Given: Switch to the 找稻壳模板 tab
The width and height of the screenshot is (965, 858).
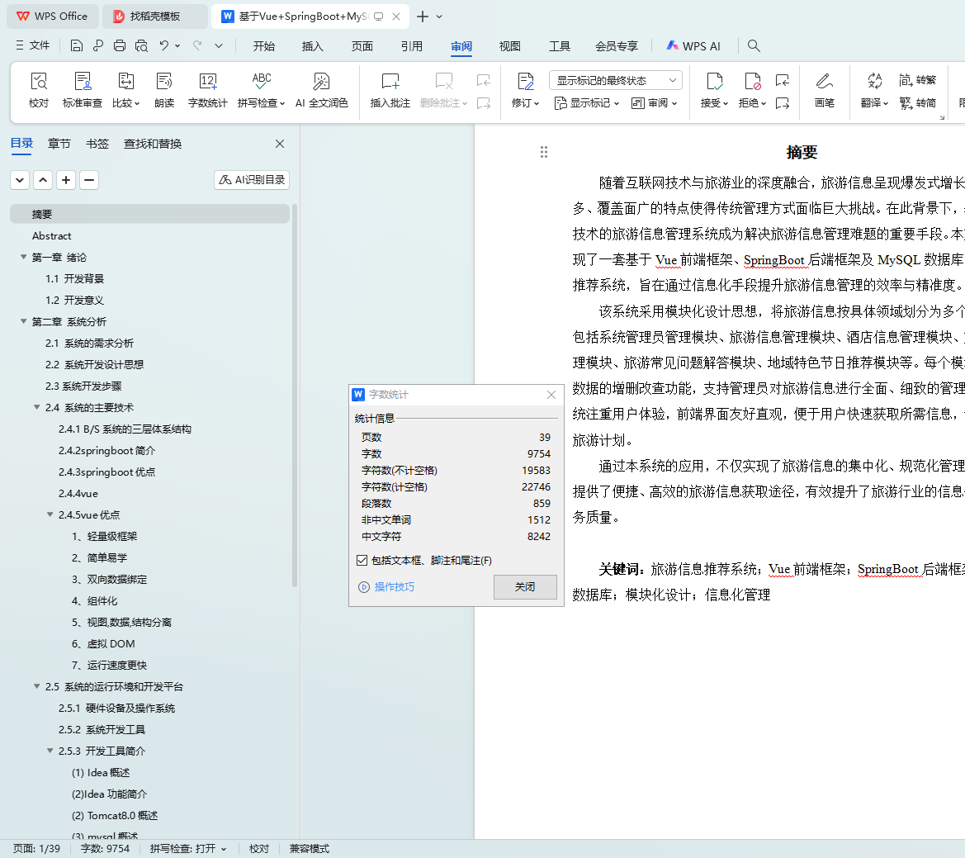Looking at the screenshot, I should 154,16.
